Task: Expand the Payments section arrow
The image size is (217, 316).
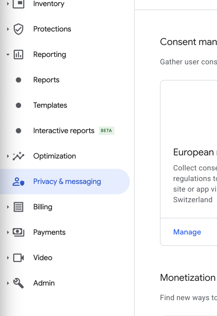Action: pos(8,232)
